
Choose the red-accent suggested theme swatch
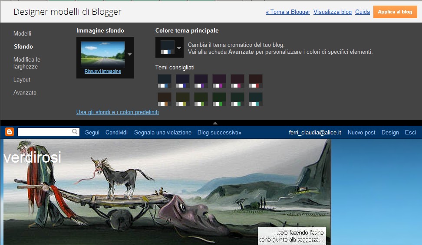[256, 81]
